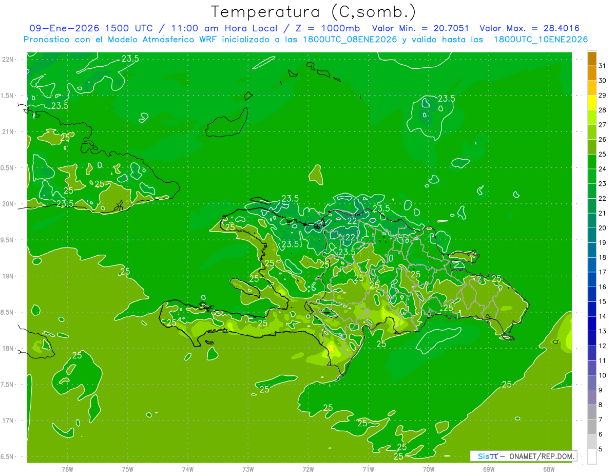Viewport: 616px width, 476px height.
Task: Click the blue legend swatch between 16 and 17
Action: [592, 280]
